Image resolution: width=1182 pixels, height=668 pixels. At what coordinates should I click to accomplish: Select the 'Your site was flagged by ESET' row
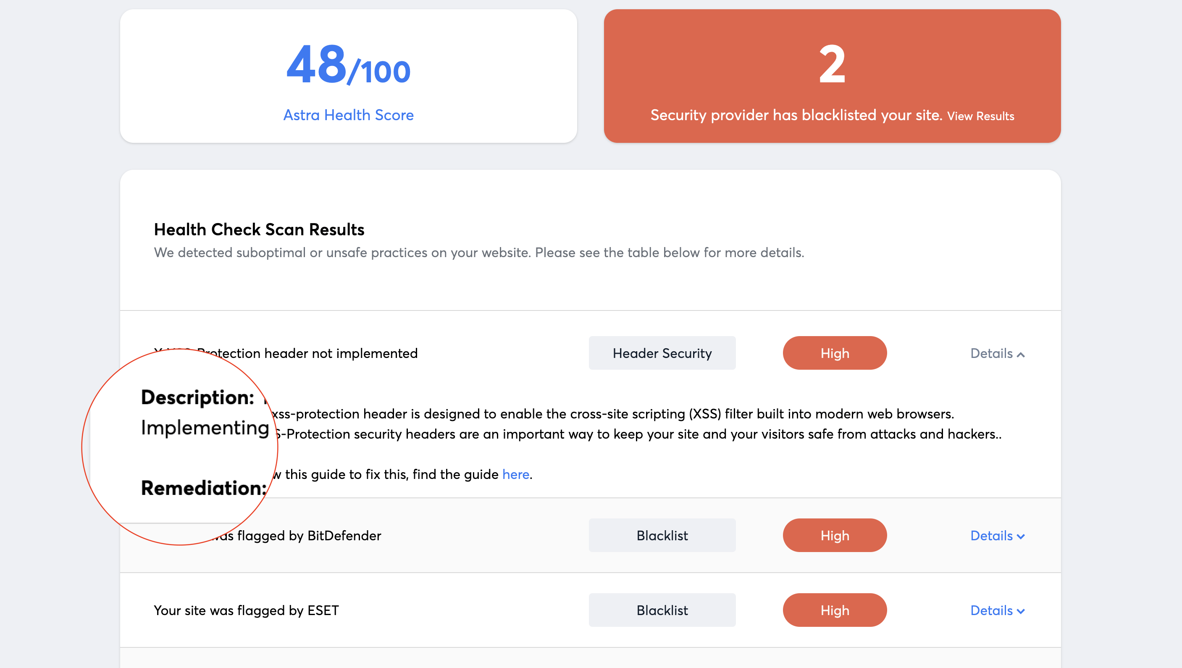[x=590, y=610]
